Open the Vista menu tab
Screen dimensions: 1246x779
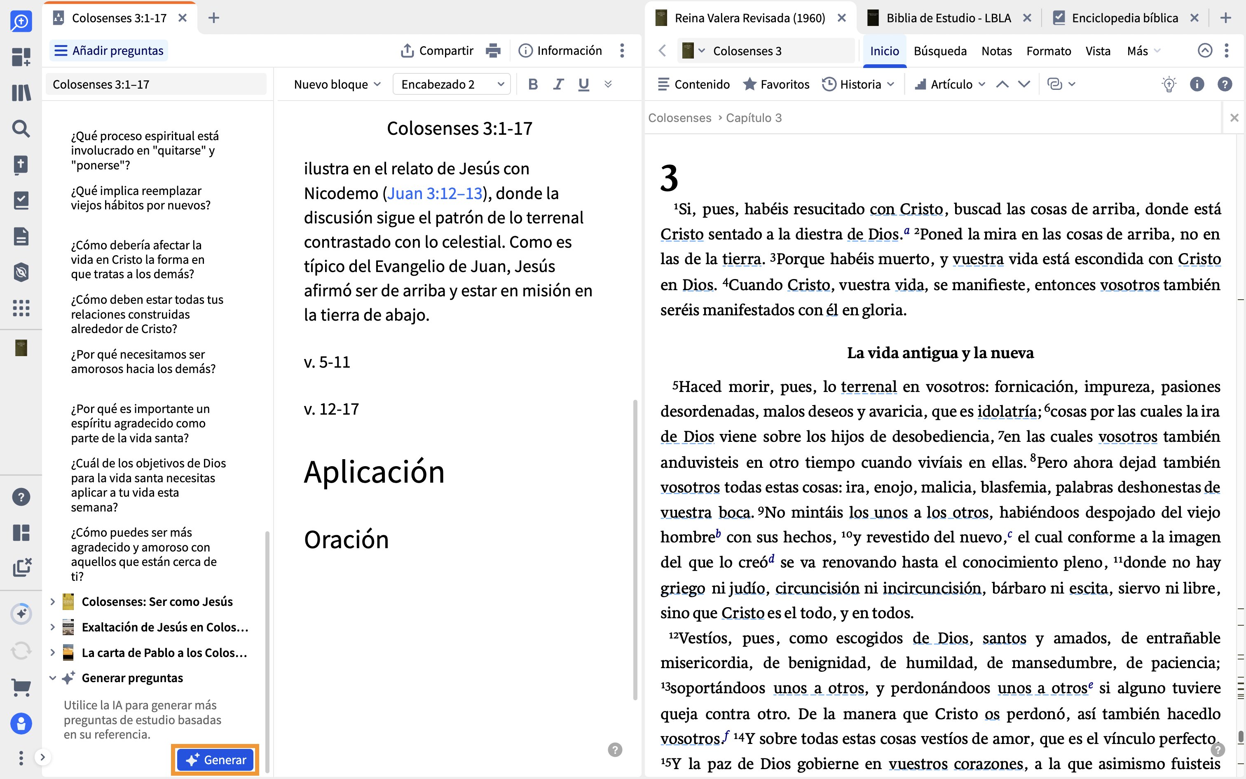pyautogui.click(x=1098, y=51)
